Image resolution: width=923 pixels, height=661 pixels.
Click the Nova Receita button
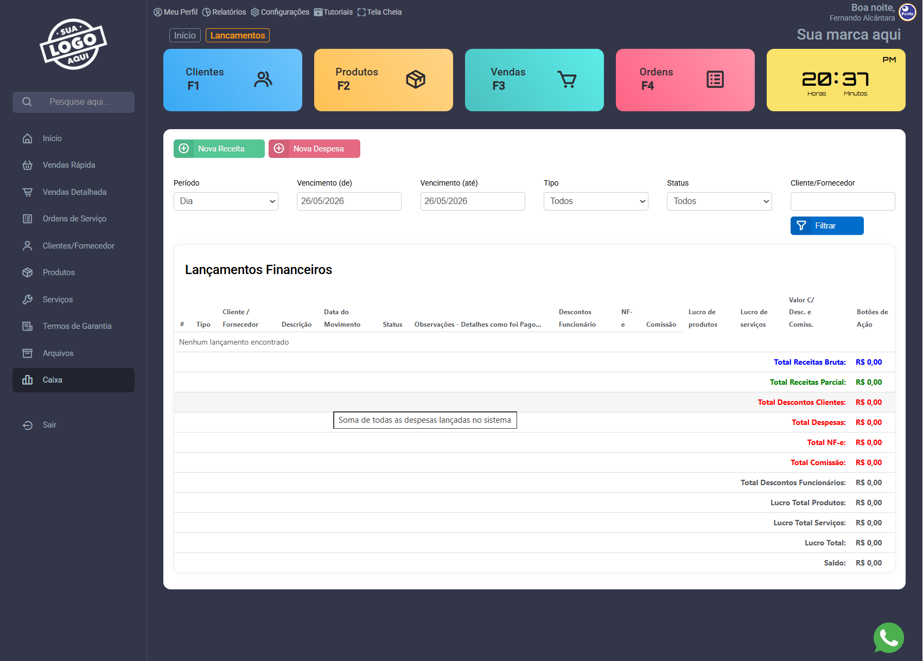[x=219, y=149]
